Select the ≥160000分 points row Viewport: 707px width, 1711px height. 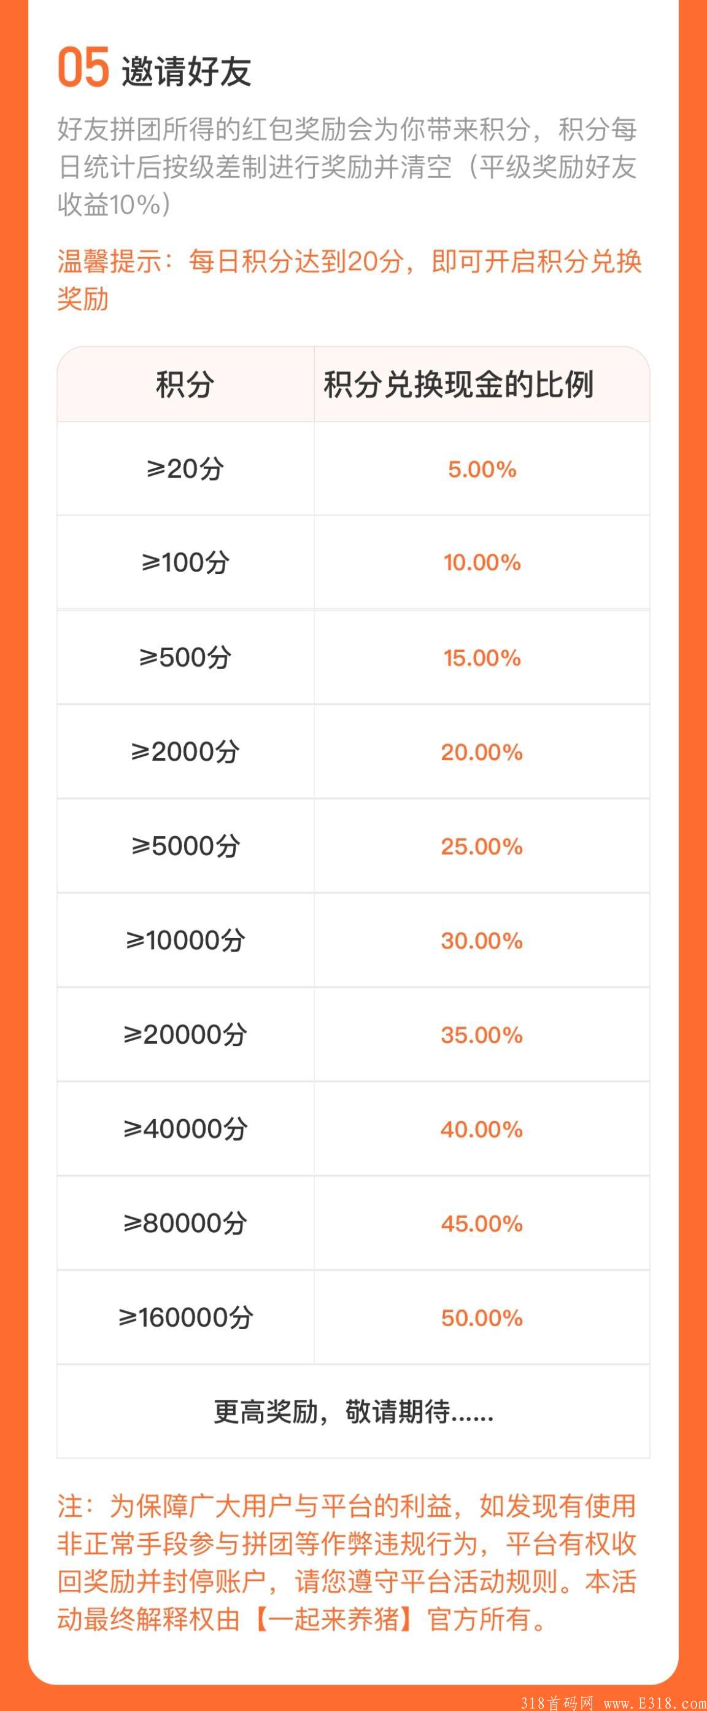(x=353, y=1318)
